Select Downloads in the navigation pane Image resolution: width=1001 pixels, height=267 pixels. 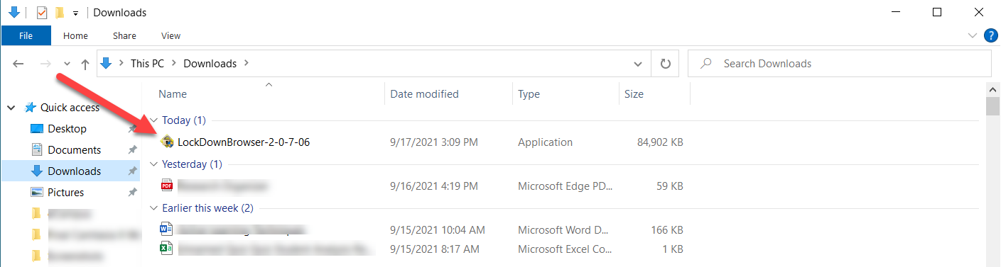tap(74, 171)
